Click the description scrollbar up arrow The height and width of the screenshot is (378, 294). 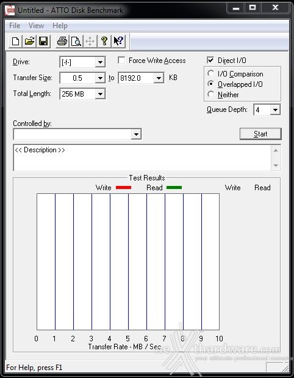click(276, 150)
